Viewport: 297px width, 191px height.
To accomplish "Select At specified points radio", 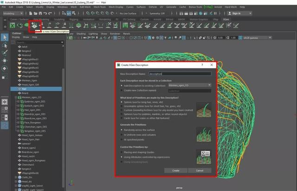I will pyautogui.click(x=122, y=139).
